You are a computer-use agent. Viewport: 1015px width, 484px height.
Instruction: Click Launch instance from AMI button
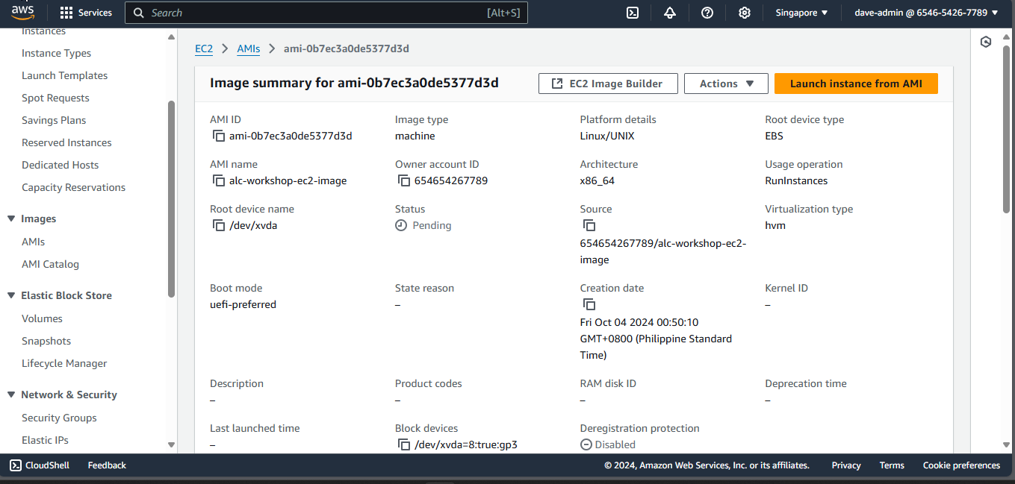point(856,84)
